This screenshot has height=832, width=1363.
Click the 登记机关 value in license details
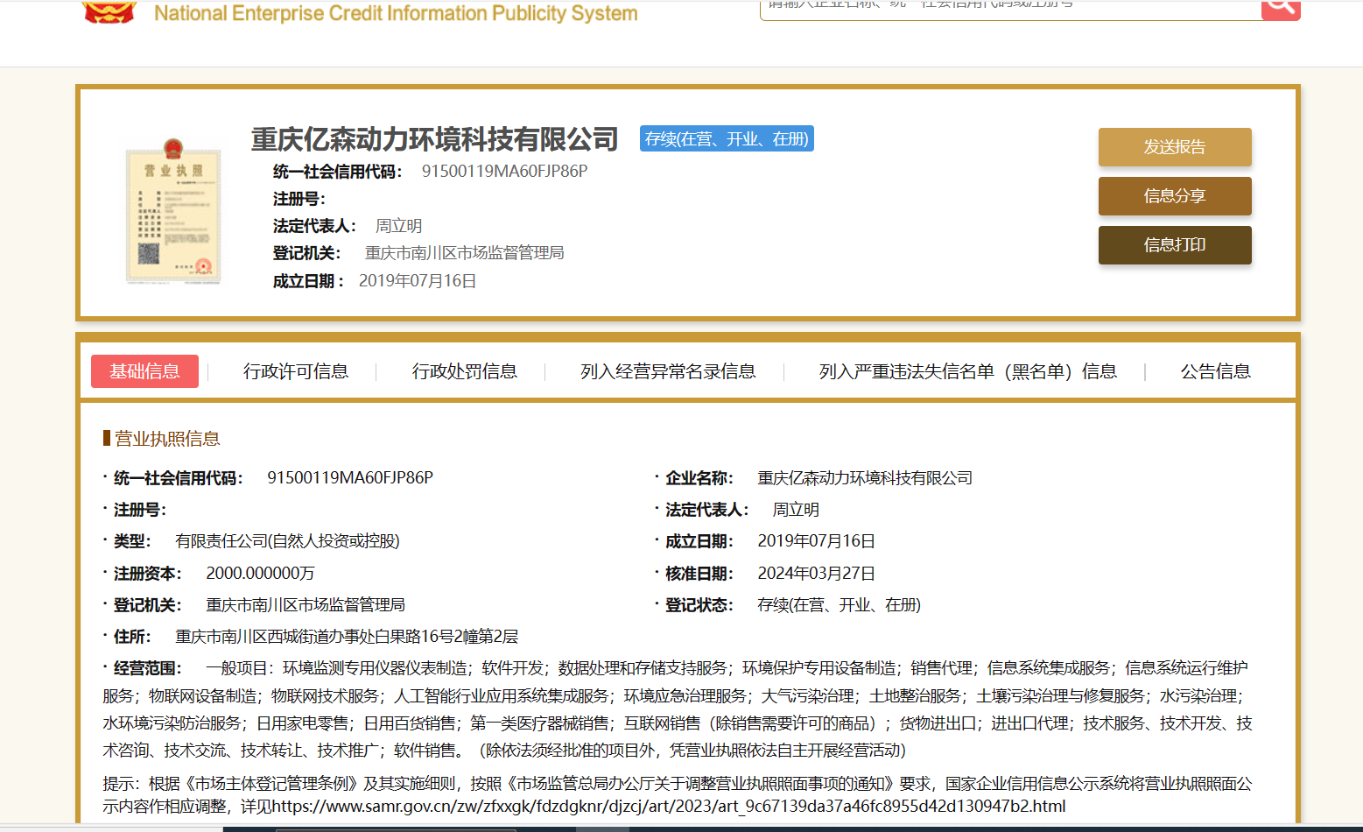[x=306, y=605]
